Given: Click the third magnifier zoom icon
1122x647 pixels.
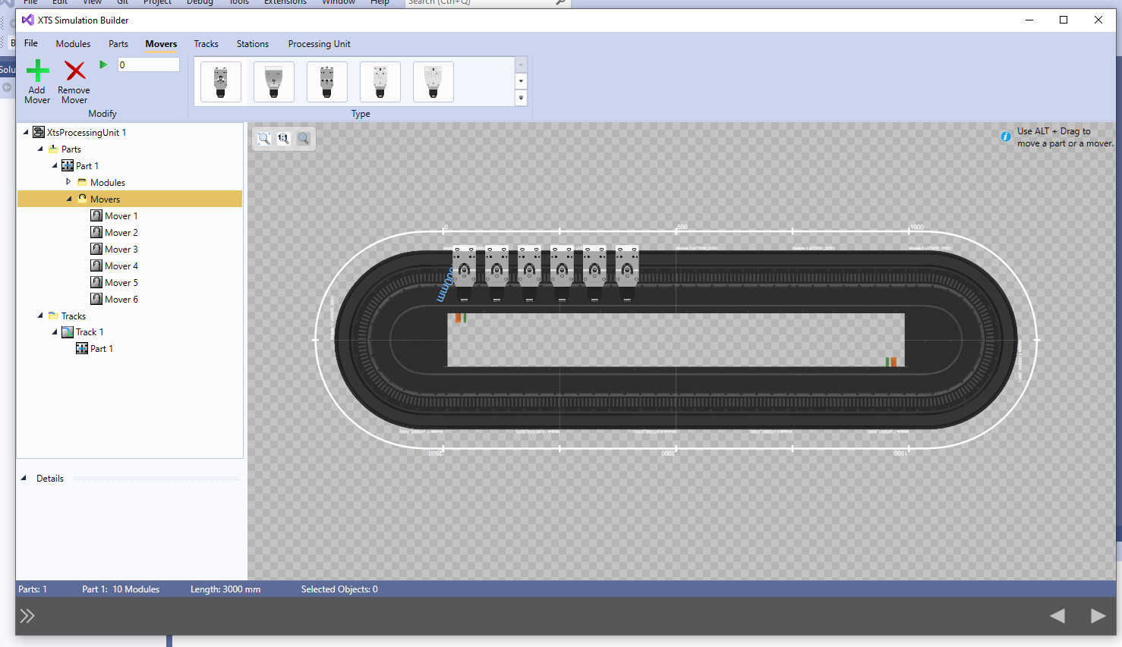Looking at the screenshot, I should click(304, 138).
